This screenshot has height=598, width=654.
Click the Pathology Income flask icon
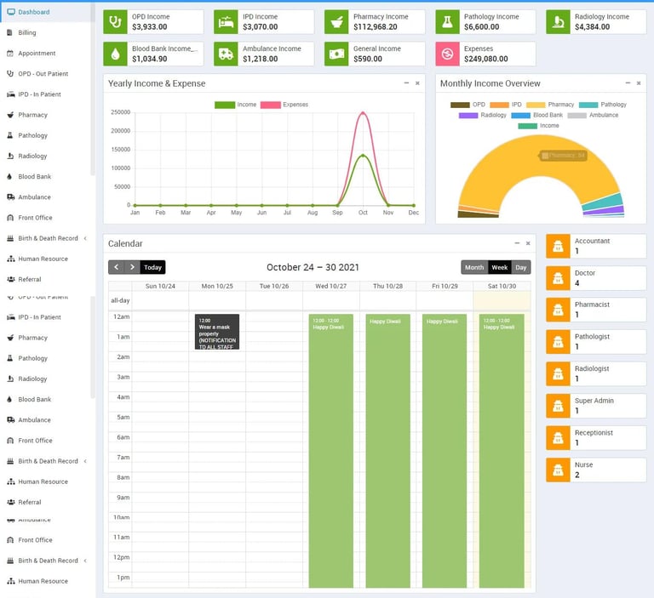[x=447, y=21]
